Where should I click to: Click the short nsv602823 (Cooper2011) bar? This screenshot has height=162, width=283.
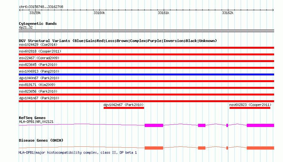pos(250,108)
